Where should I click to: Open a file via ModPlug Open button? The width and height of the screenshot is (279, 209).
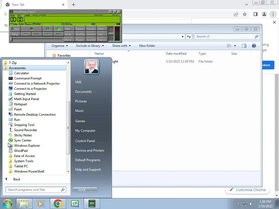tap(15, 29)
